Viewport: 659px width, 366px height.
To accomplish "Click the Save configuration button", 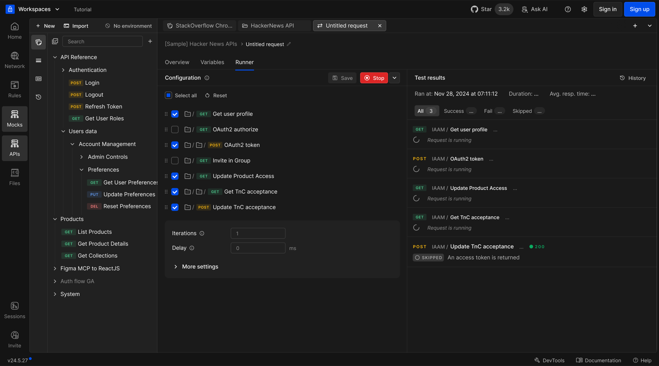I will click(x=342, y=78).
